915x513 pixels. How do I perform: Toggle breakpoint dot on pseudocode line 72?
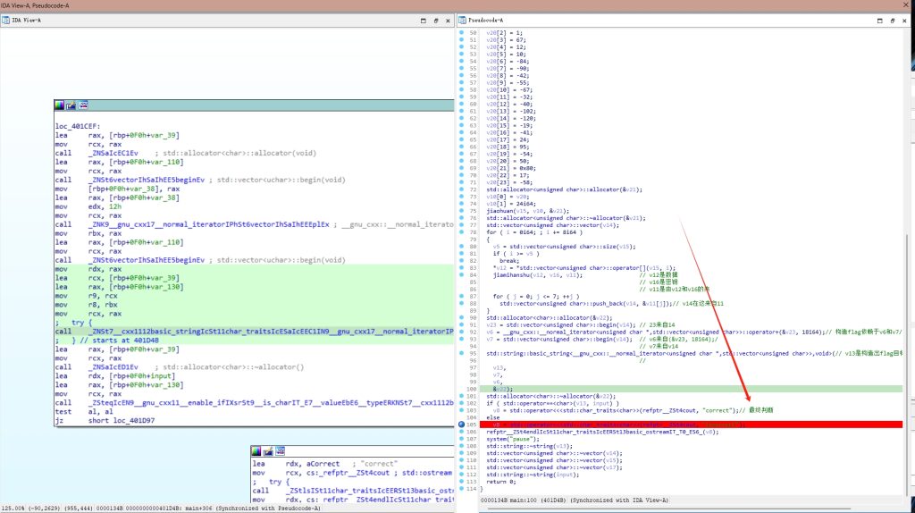tap(461, 189)
